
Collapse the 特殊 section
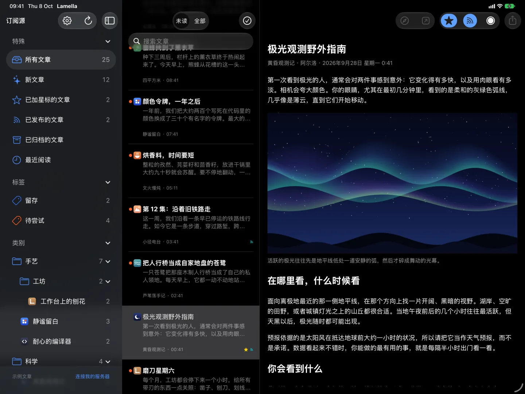pyautogui.click(x=108, y=41)
